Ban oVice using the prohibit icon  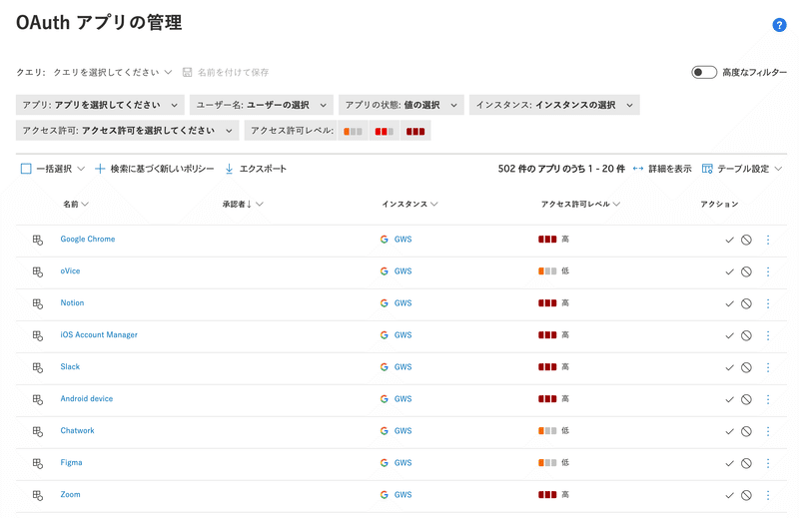pos(746,272)
